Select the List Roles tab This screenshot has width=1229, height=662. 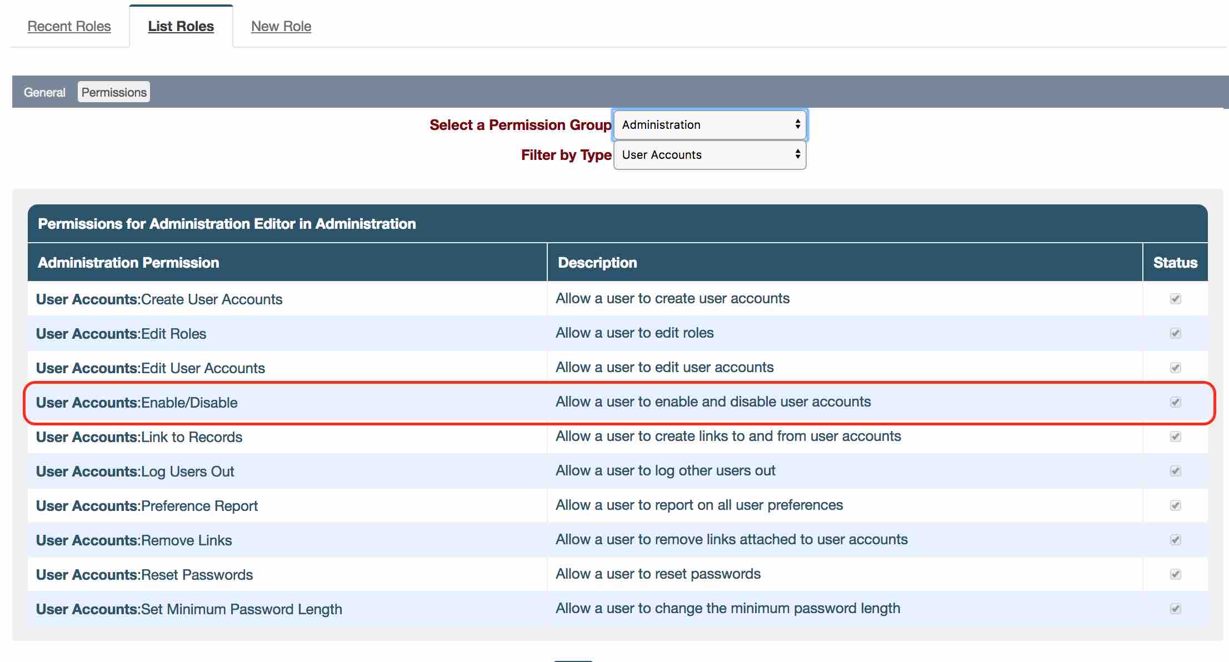point(181,26)
